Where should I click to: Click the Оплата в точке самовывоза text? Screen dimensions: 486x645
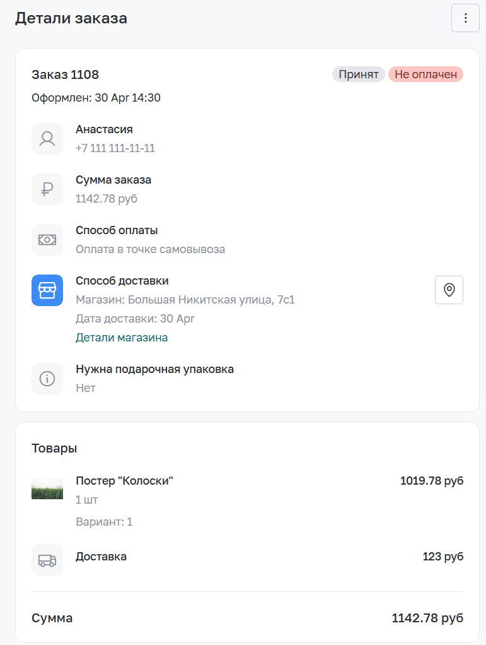click(x=151, y=249)
